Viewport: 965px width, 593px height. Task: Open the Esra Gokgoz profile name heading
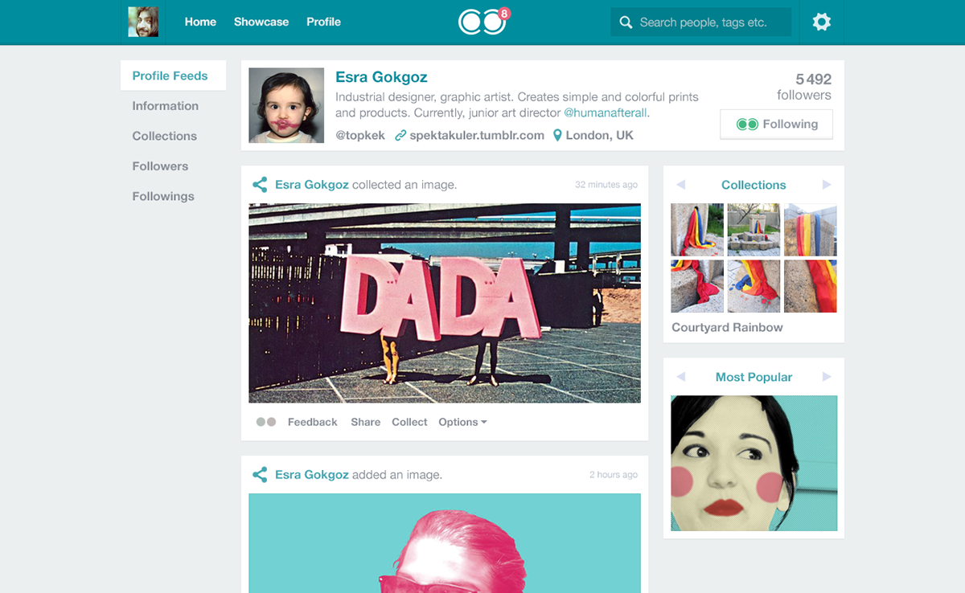click(381, 77)
